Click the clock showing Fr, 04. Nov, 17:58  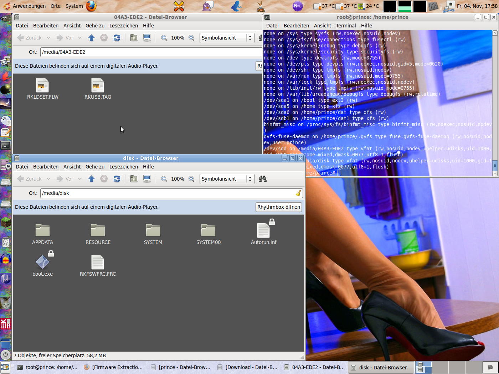tap(477, 6)
